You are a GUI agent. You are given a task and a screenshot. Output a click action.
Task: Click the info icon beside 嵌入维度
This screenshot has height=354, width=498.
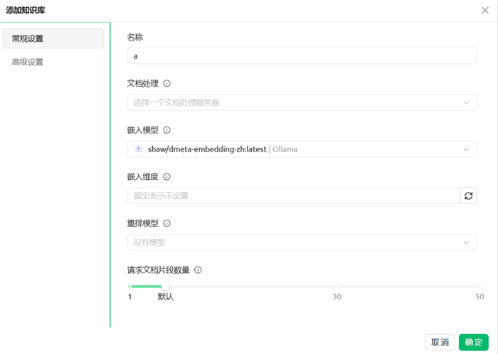click(166, 177)
